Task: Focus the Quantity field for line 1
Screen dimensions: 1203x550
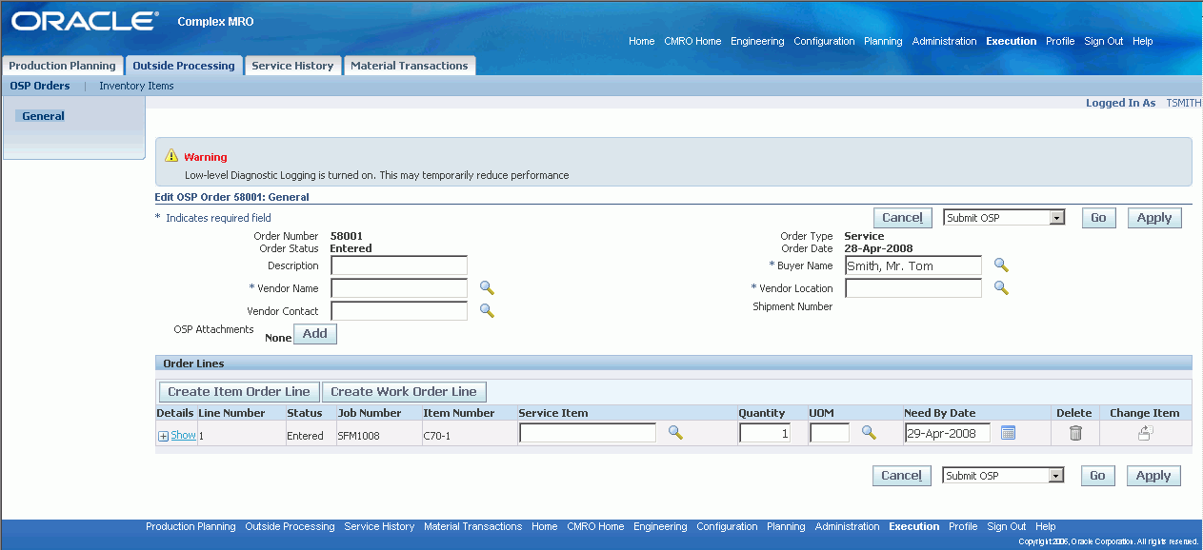Action: click(766, 433)
